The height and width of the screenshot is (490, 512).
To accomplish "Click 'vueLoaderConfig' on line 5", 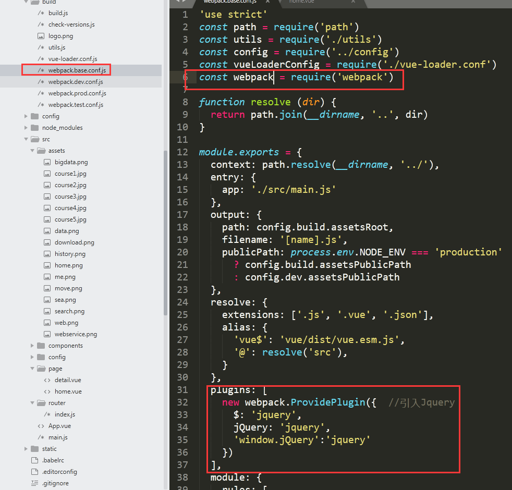I will (276, 64).
